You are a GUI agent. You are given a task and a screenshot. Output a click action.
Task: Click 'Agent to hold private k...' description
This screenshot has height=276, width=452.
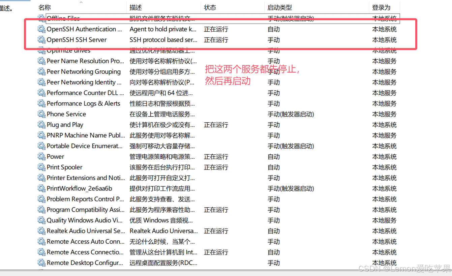point(163,29)
